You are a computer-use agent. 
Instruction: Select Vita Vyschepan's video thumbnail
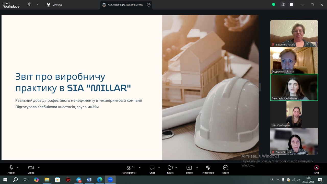[294, 114]
